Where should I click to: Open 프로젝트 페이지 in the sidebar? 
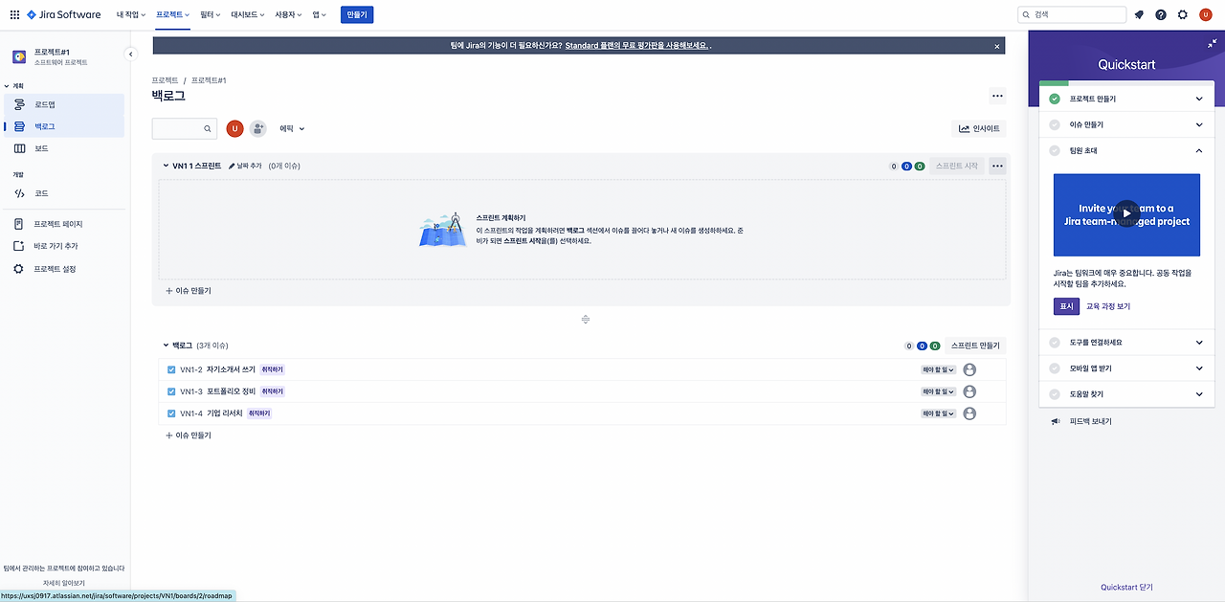(x=64, y=224)
